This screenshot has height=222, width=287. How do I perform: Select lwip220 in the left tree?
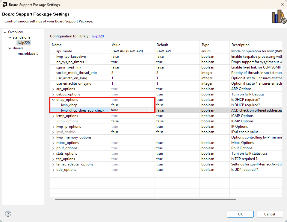click(24, 43)
